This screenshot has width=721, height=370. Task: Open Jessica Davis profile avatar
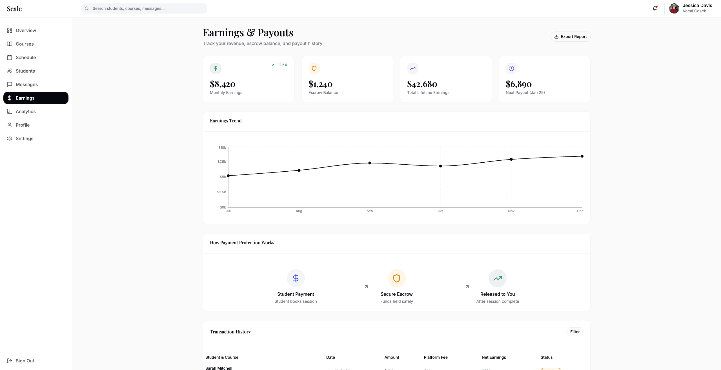(x=674, y=8)
